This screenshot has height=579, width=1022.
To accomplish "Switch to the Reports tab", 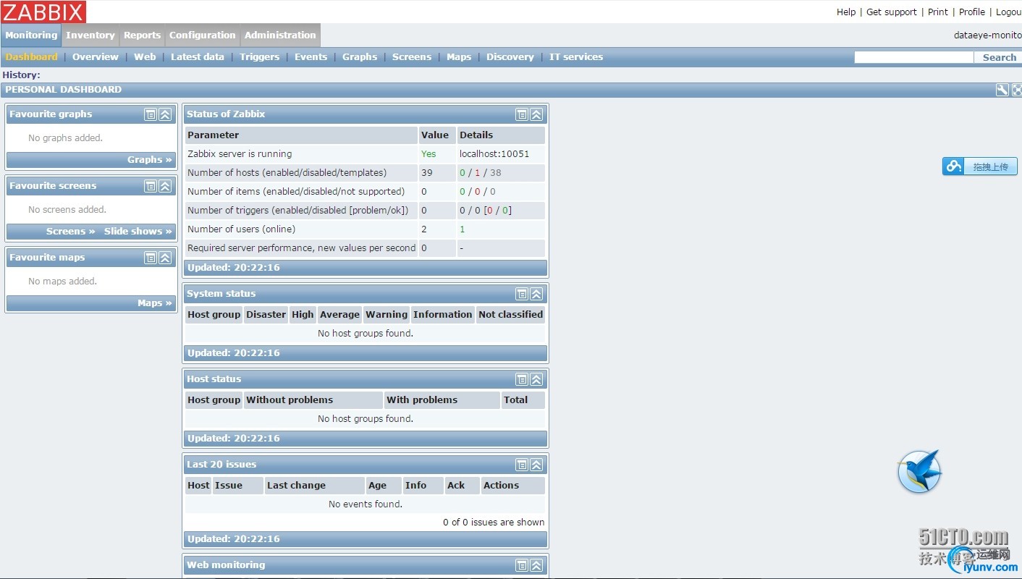I will tap(142, 35).
